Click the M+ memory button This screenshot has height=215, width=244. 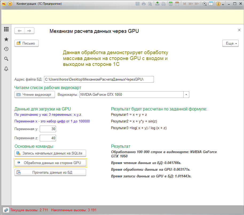(x=191, y=4)
